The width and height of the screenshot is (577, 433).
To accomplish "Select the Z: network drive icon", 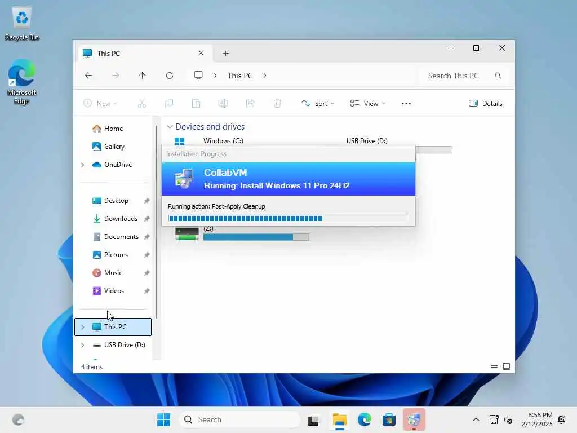I will [187, 234].
